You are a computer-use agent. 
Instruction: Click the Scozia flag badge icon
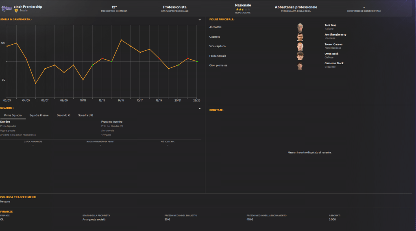[16, 11]
